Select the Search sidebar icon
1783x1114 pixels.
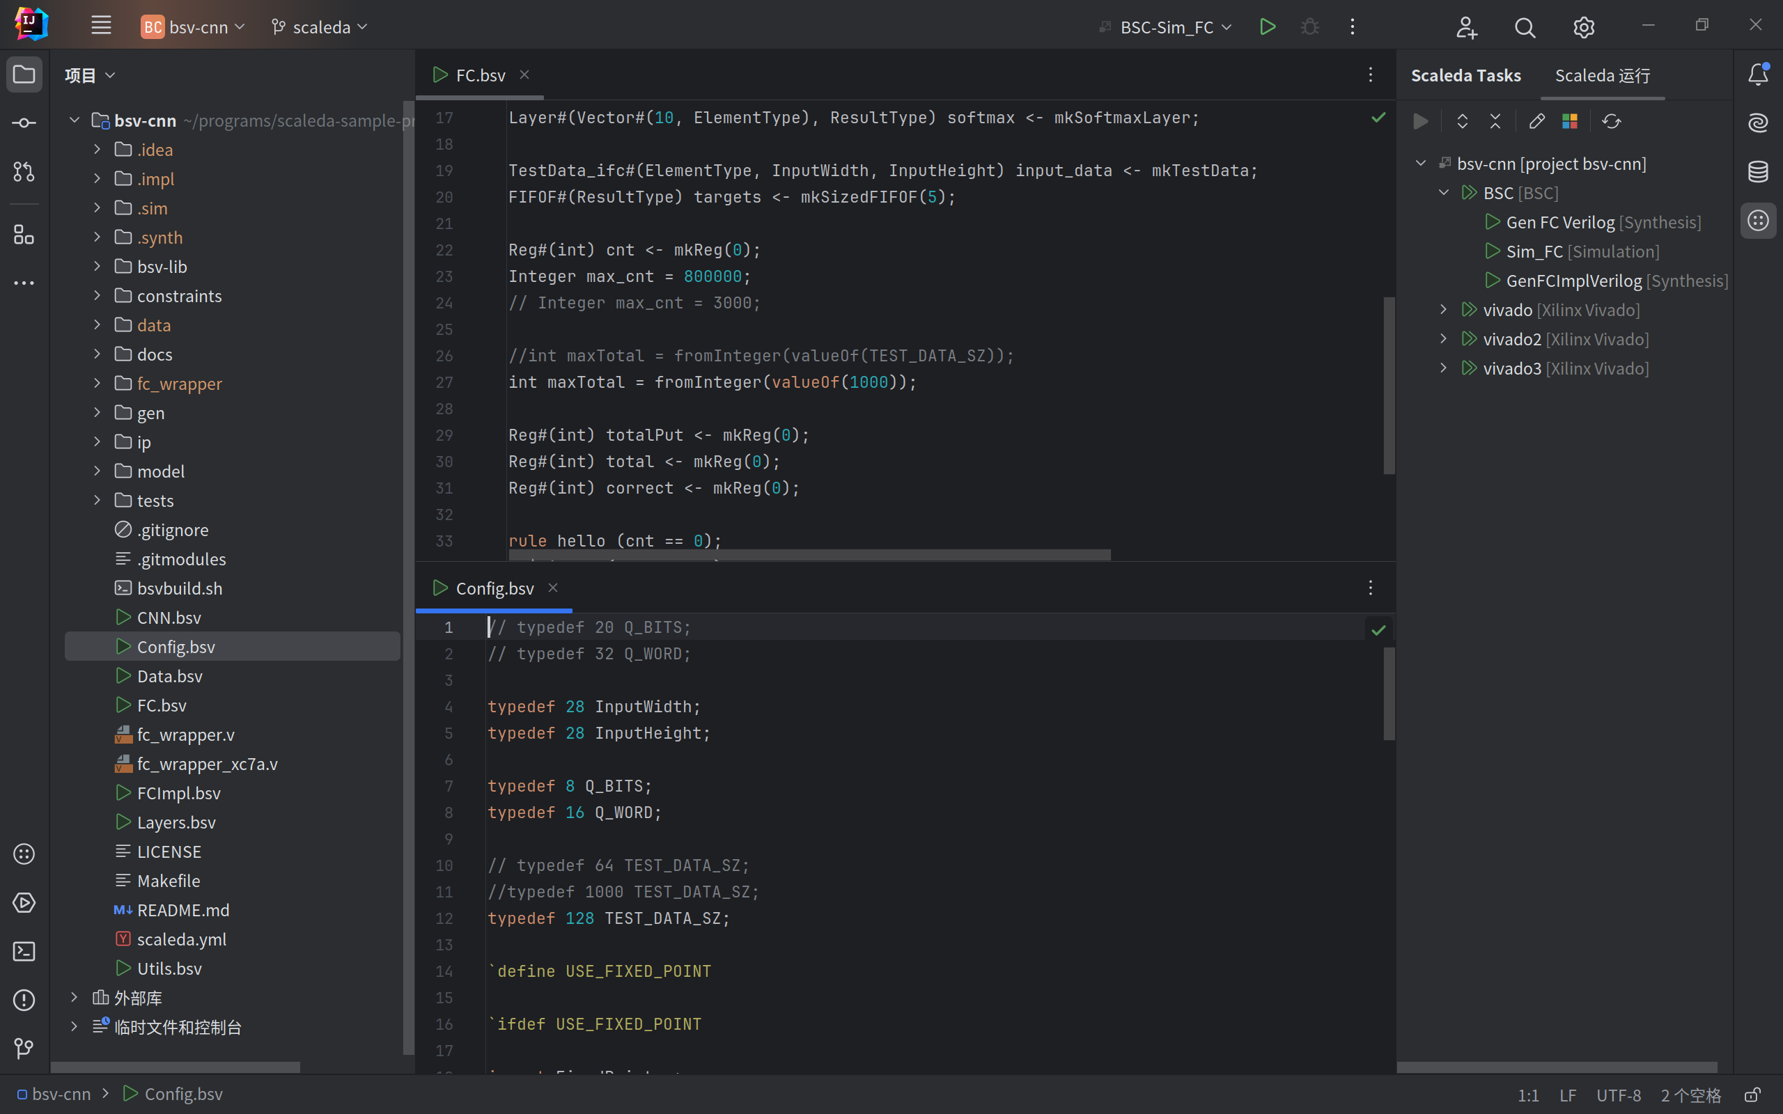pos(1526,27)
